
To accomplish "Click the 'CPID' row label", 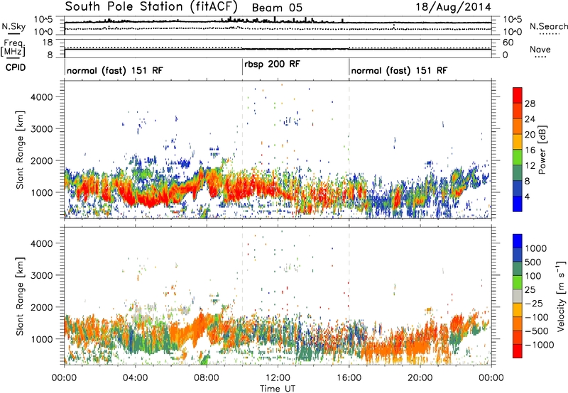I will (16, 67).
